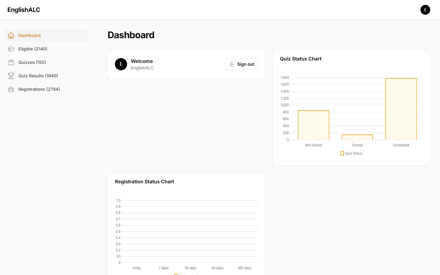
Task: Click the Quiz Results trophy icon
Action: (x=11, y=76)
